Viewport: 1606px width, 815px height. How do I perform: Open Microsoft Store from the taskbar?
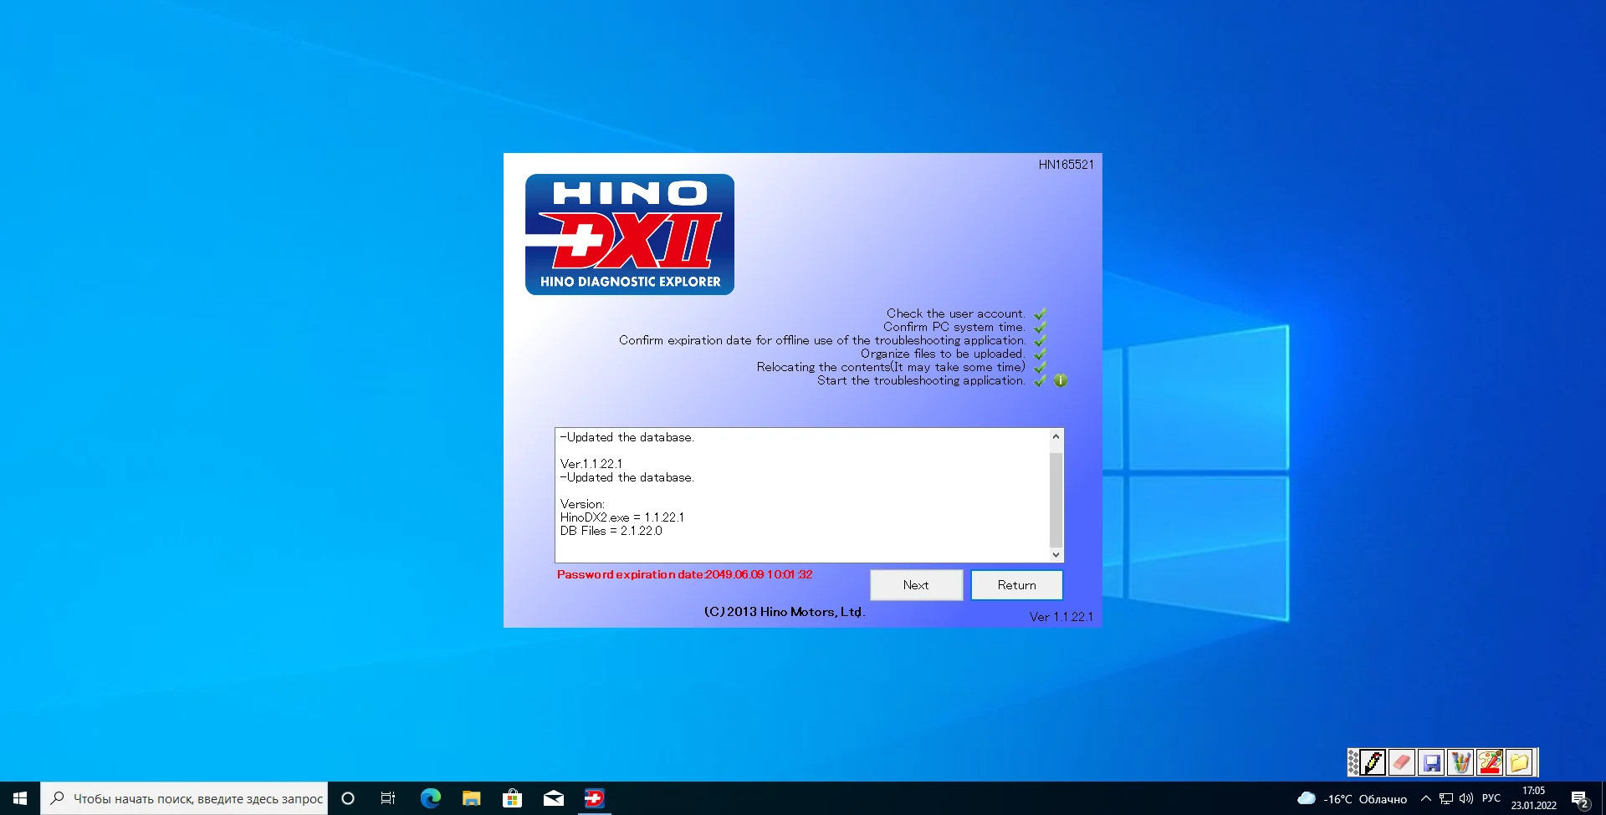[x=512, y=798]
